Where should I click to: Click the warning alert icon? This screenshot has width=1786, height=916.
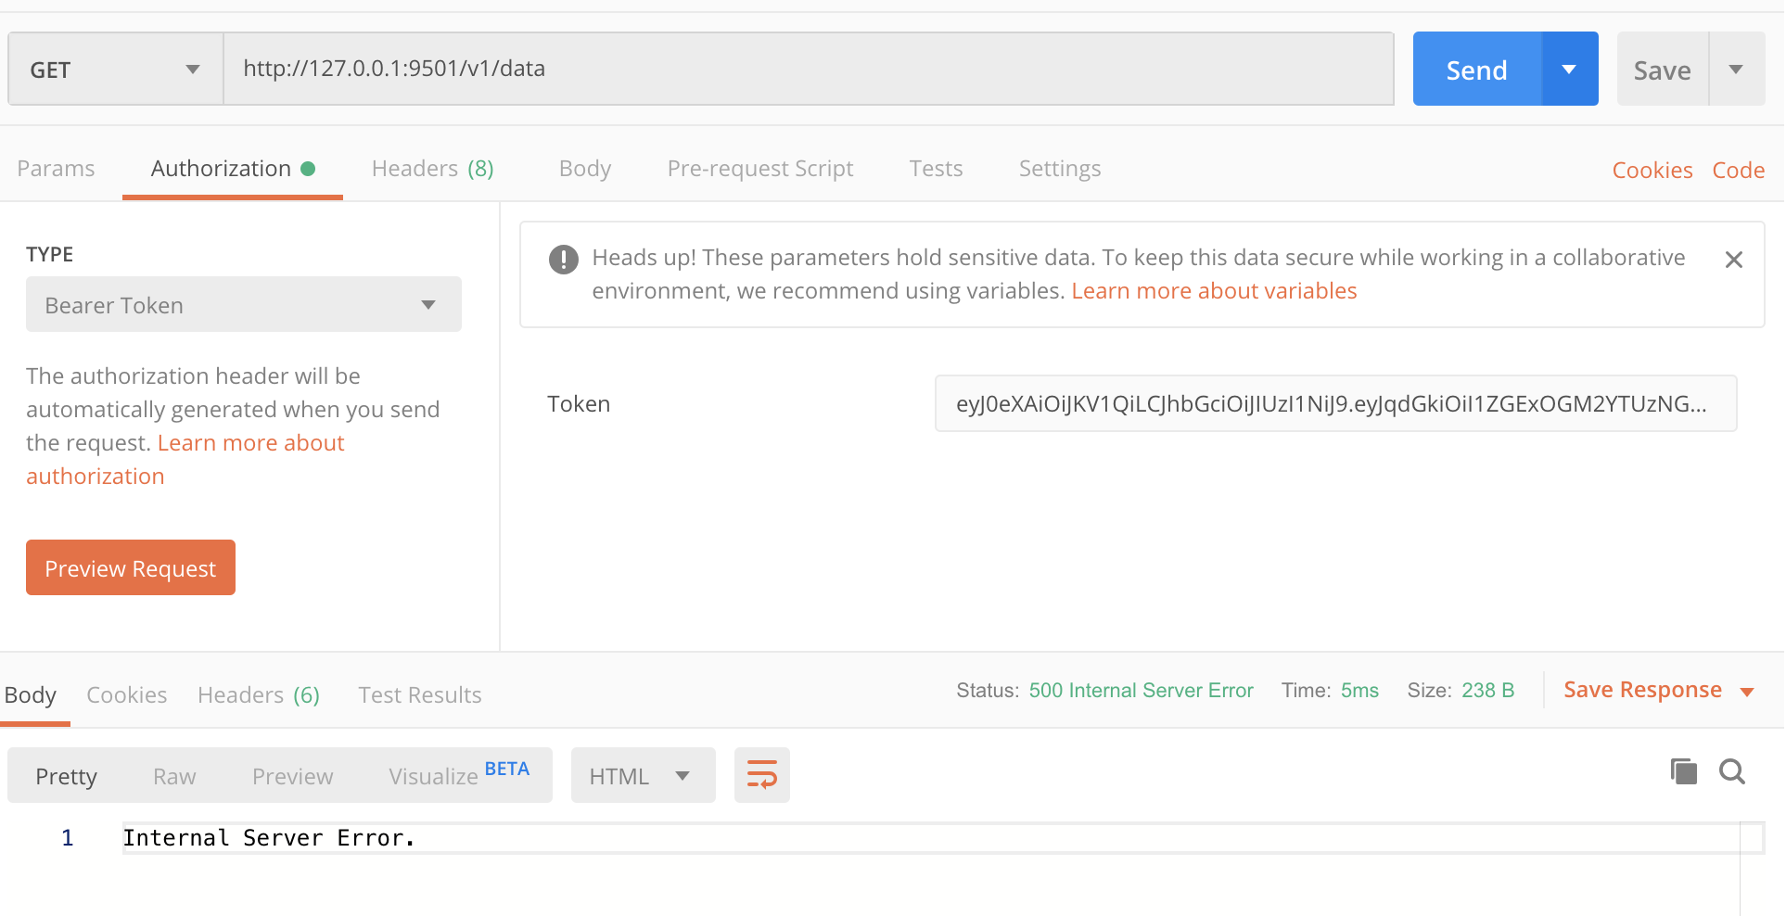click(563, 260)
